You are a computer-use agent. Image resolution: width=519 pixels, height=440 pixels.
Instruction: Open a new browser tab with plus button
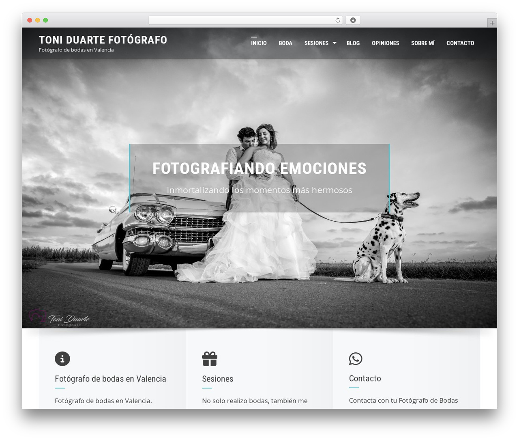492,23
